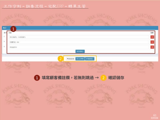Viewport: 160px width, 120px height.
Task: Select the blue 備註 panel header
Action: (80, 28)
